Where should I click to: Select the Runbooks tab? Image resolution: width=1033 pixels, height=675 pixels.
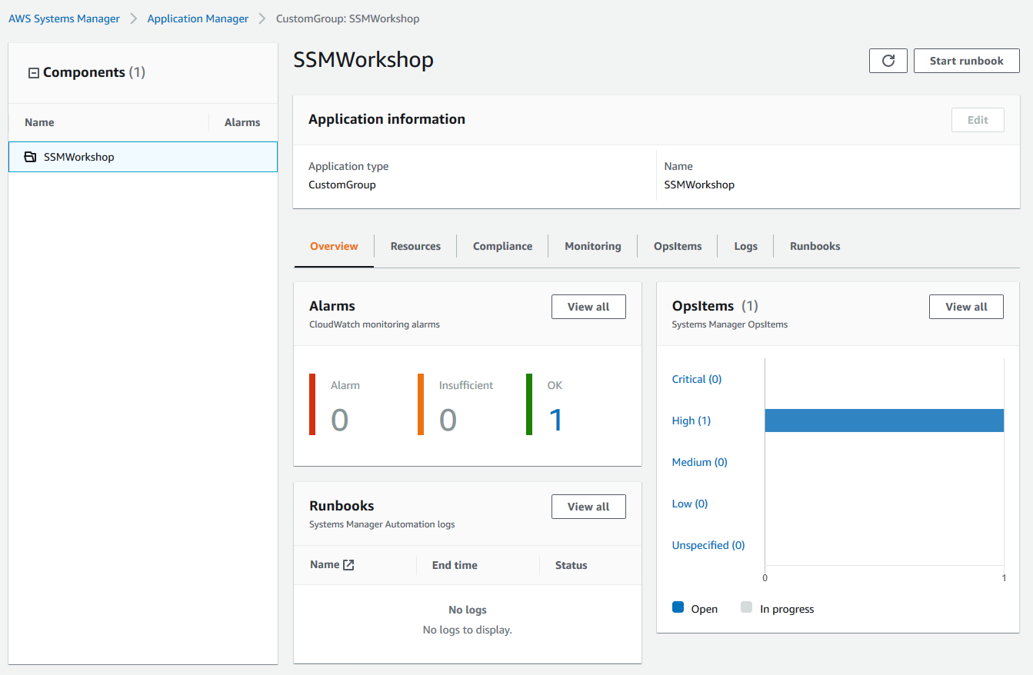(815, 246)
